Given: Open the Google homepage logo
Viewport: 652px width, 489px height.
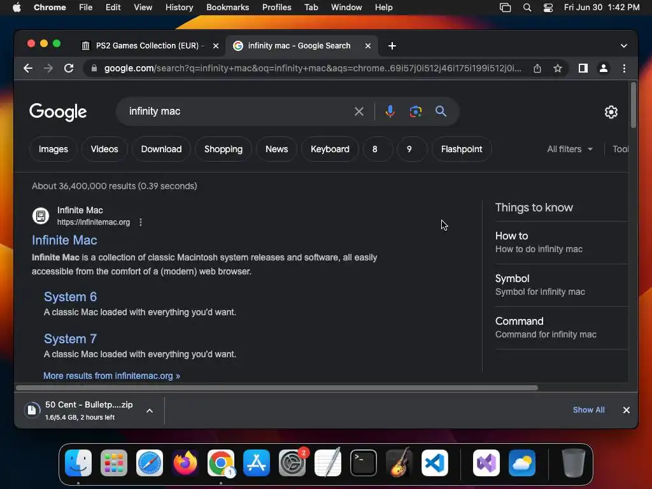Looking at the screenshot, I should click(x=58, y=112).
